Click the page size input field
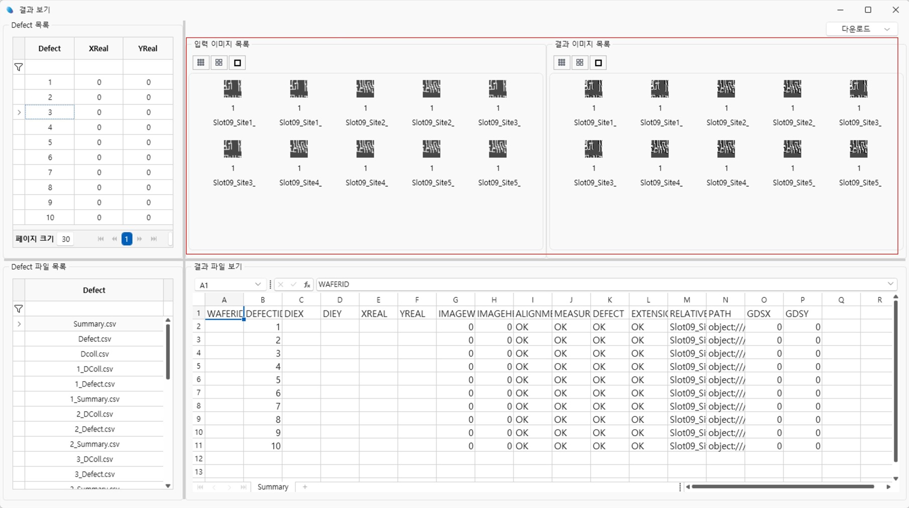This screenshot has height=508, width=909. (66, 239)
